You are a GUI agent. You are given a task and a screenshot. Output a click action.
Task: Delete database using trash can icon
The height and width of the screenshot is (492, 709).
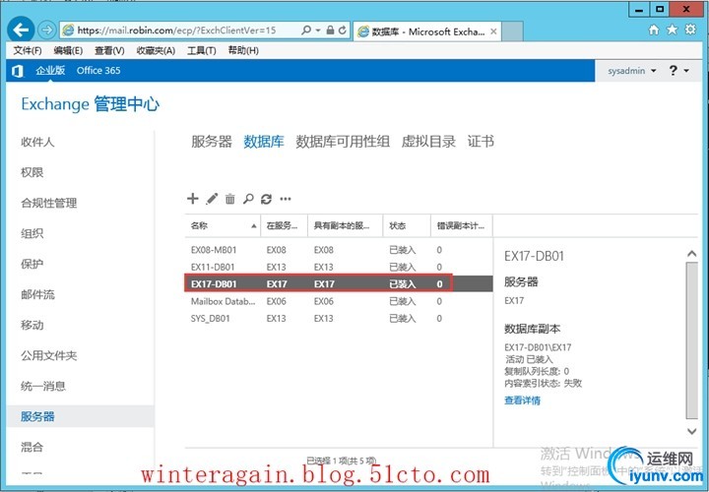pos(230,199)
